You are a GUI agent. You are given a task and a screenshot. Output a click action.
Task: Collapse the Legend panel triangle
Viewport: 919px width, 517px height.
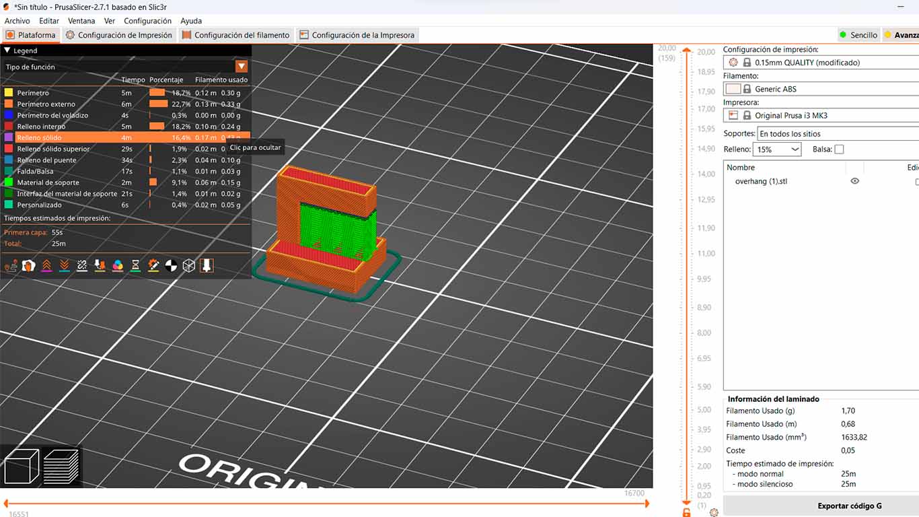pyautogui.click(x=7, y=50)
